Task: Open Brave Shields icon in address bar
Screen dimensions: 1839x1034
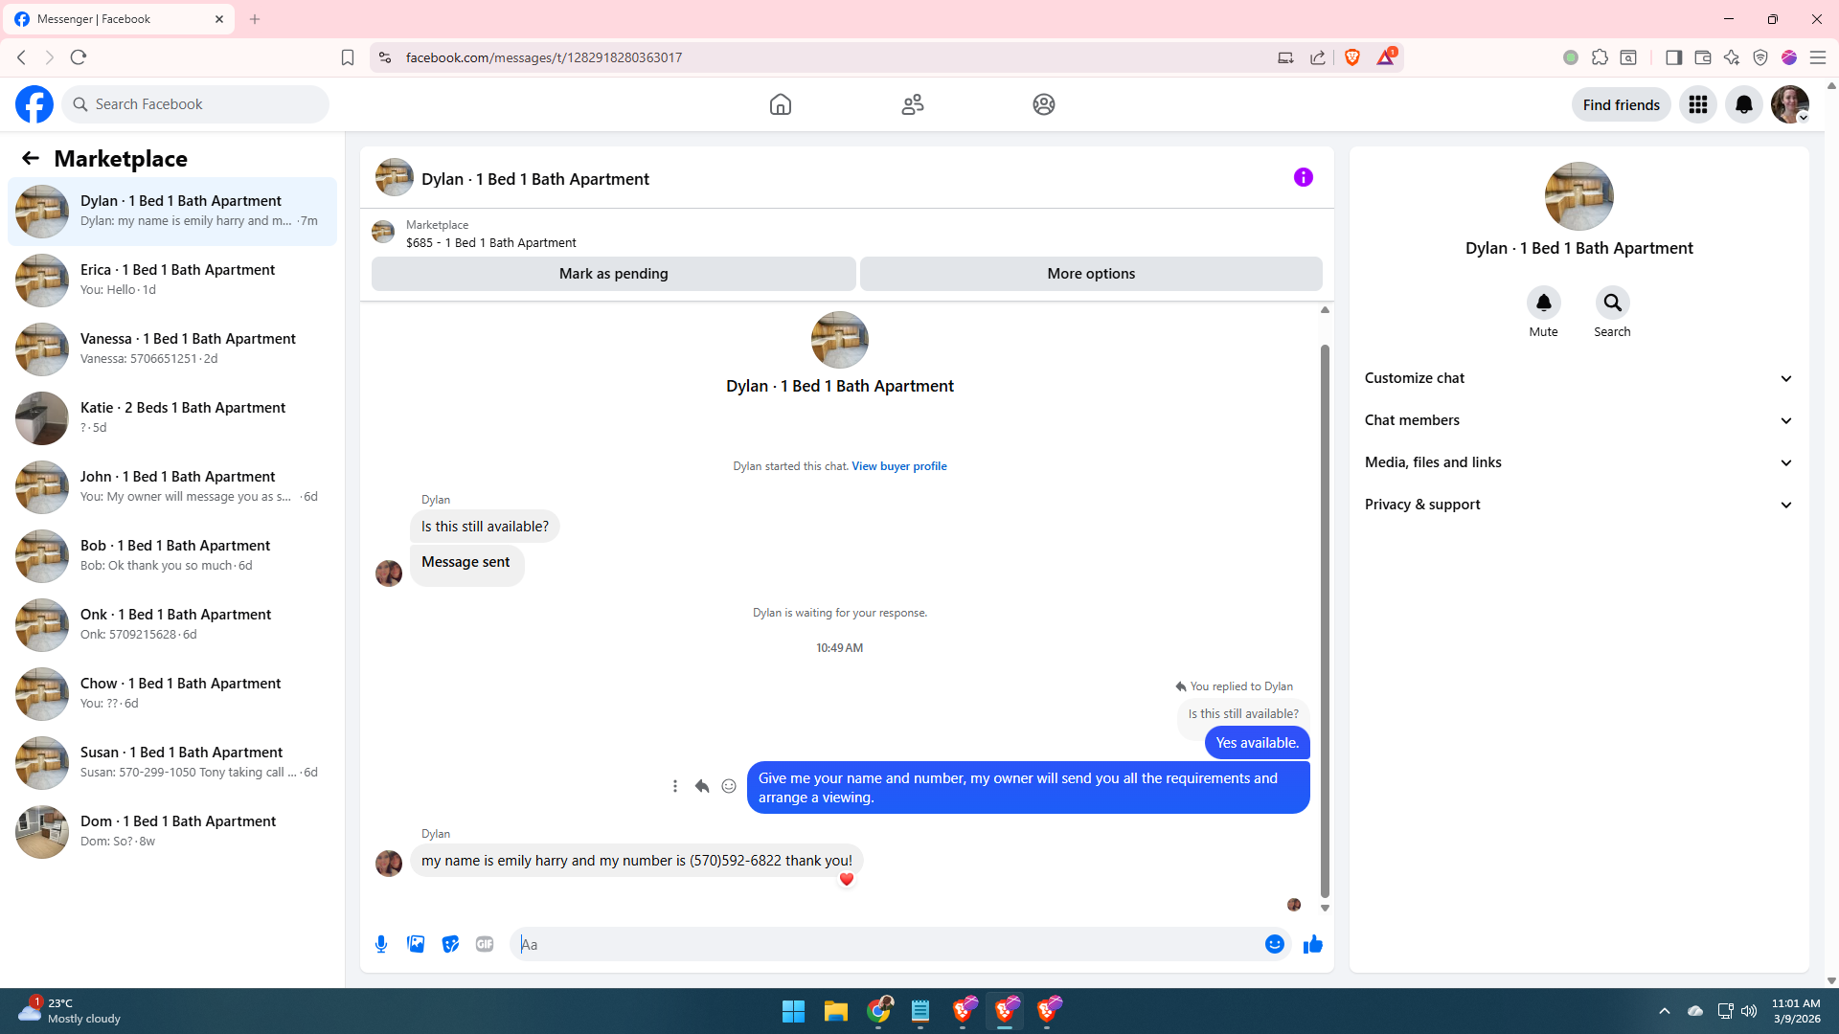Action: (x=1351, y=57)
